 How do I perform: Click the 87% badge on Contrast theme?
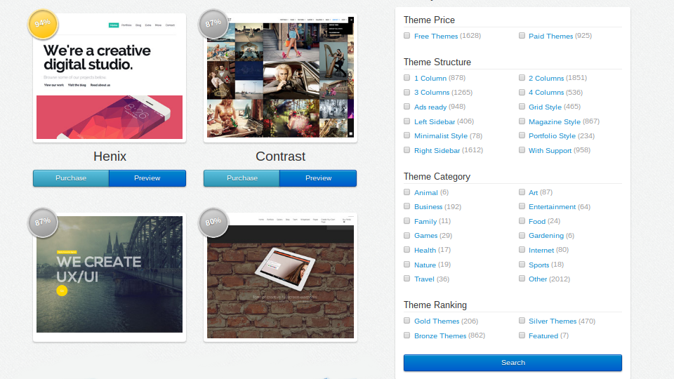coord(213,24)
